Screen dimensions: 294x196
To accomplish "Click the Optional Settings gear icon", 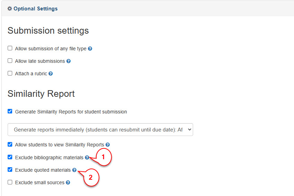I will tap(10, 9).
